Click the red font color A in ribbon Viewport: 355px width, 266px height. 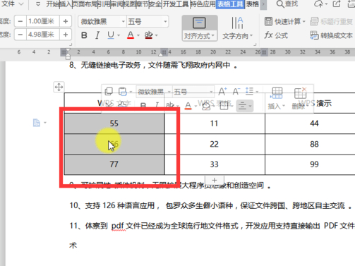[x=131, y=35]
